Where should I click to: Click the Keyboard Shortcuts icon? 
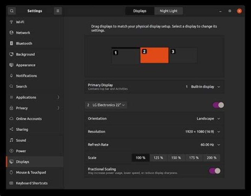click(12, 183)
